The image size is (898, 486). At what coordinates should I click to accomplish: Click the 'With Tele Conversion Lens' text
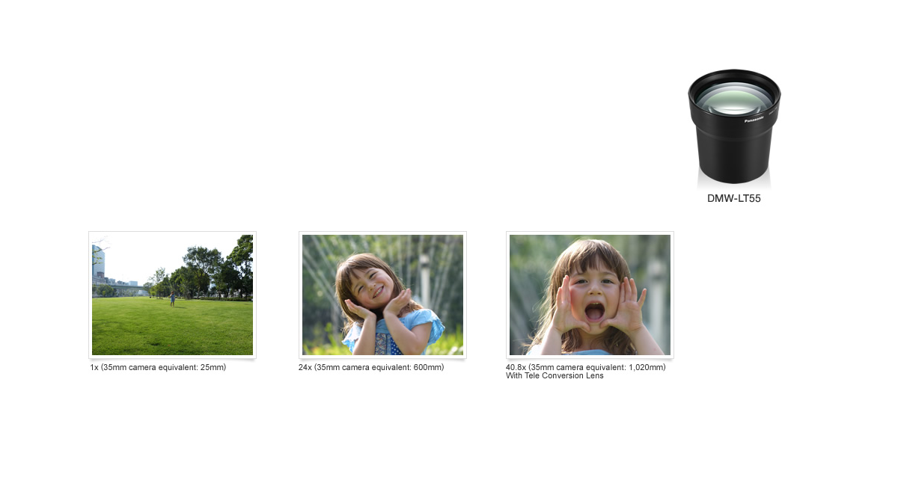pos(555,376)
